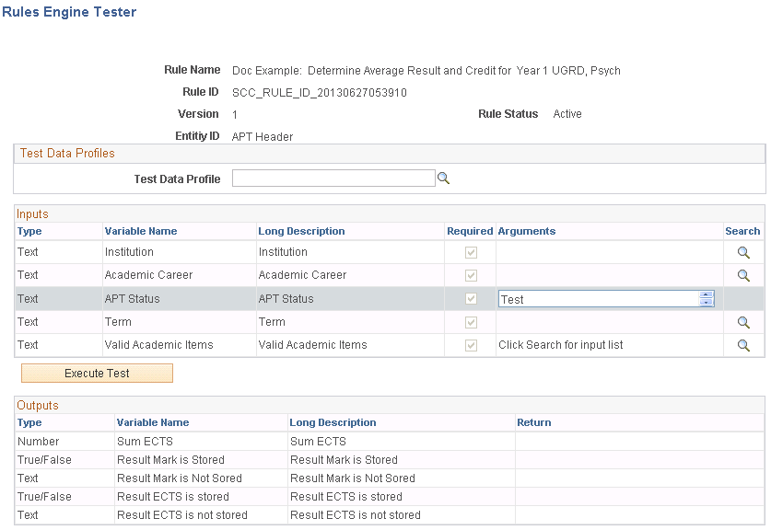Click the APT Status spinner down arrow
This screenshot has width=771, height=530.
(x=707, y=303)
